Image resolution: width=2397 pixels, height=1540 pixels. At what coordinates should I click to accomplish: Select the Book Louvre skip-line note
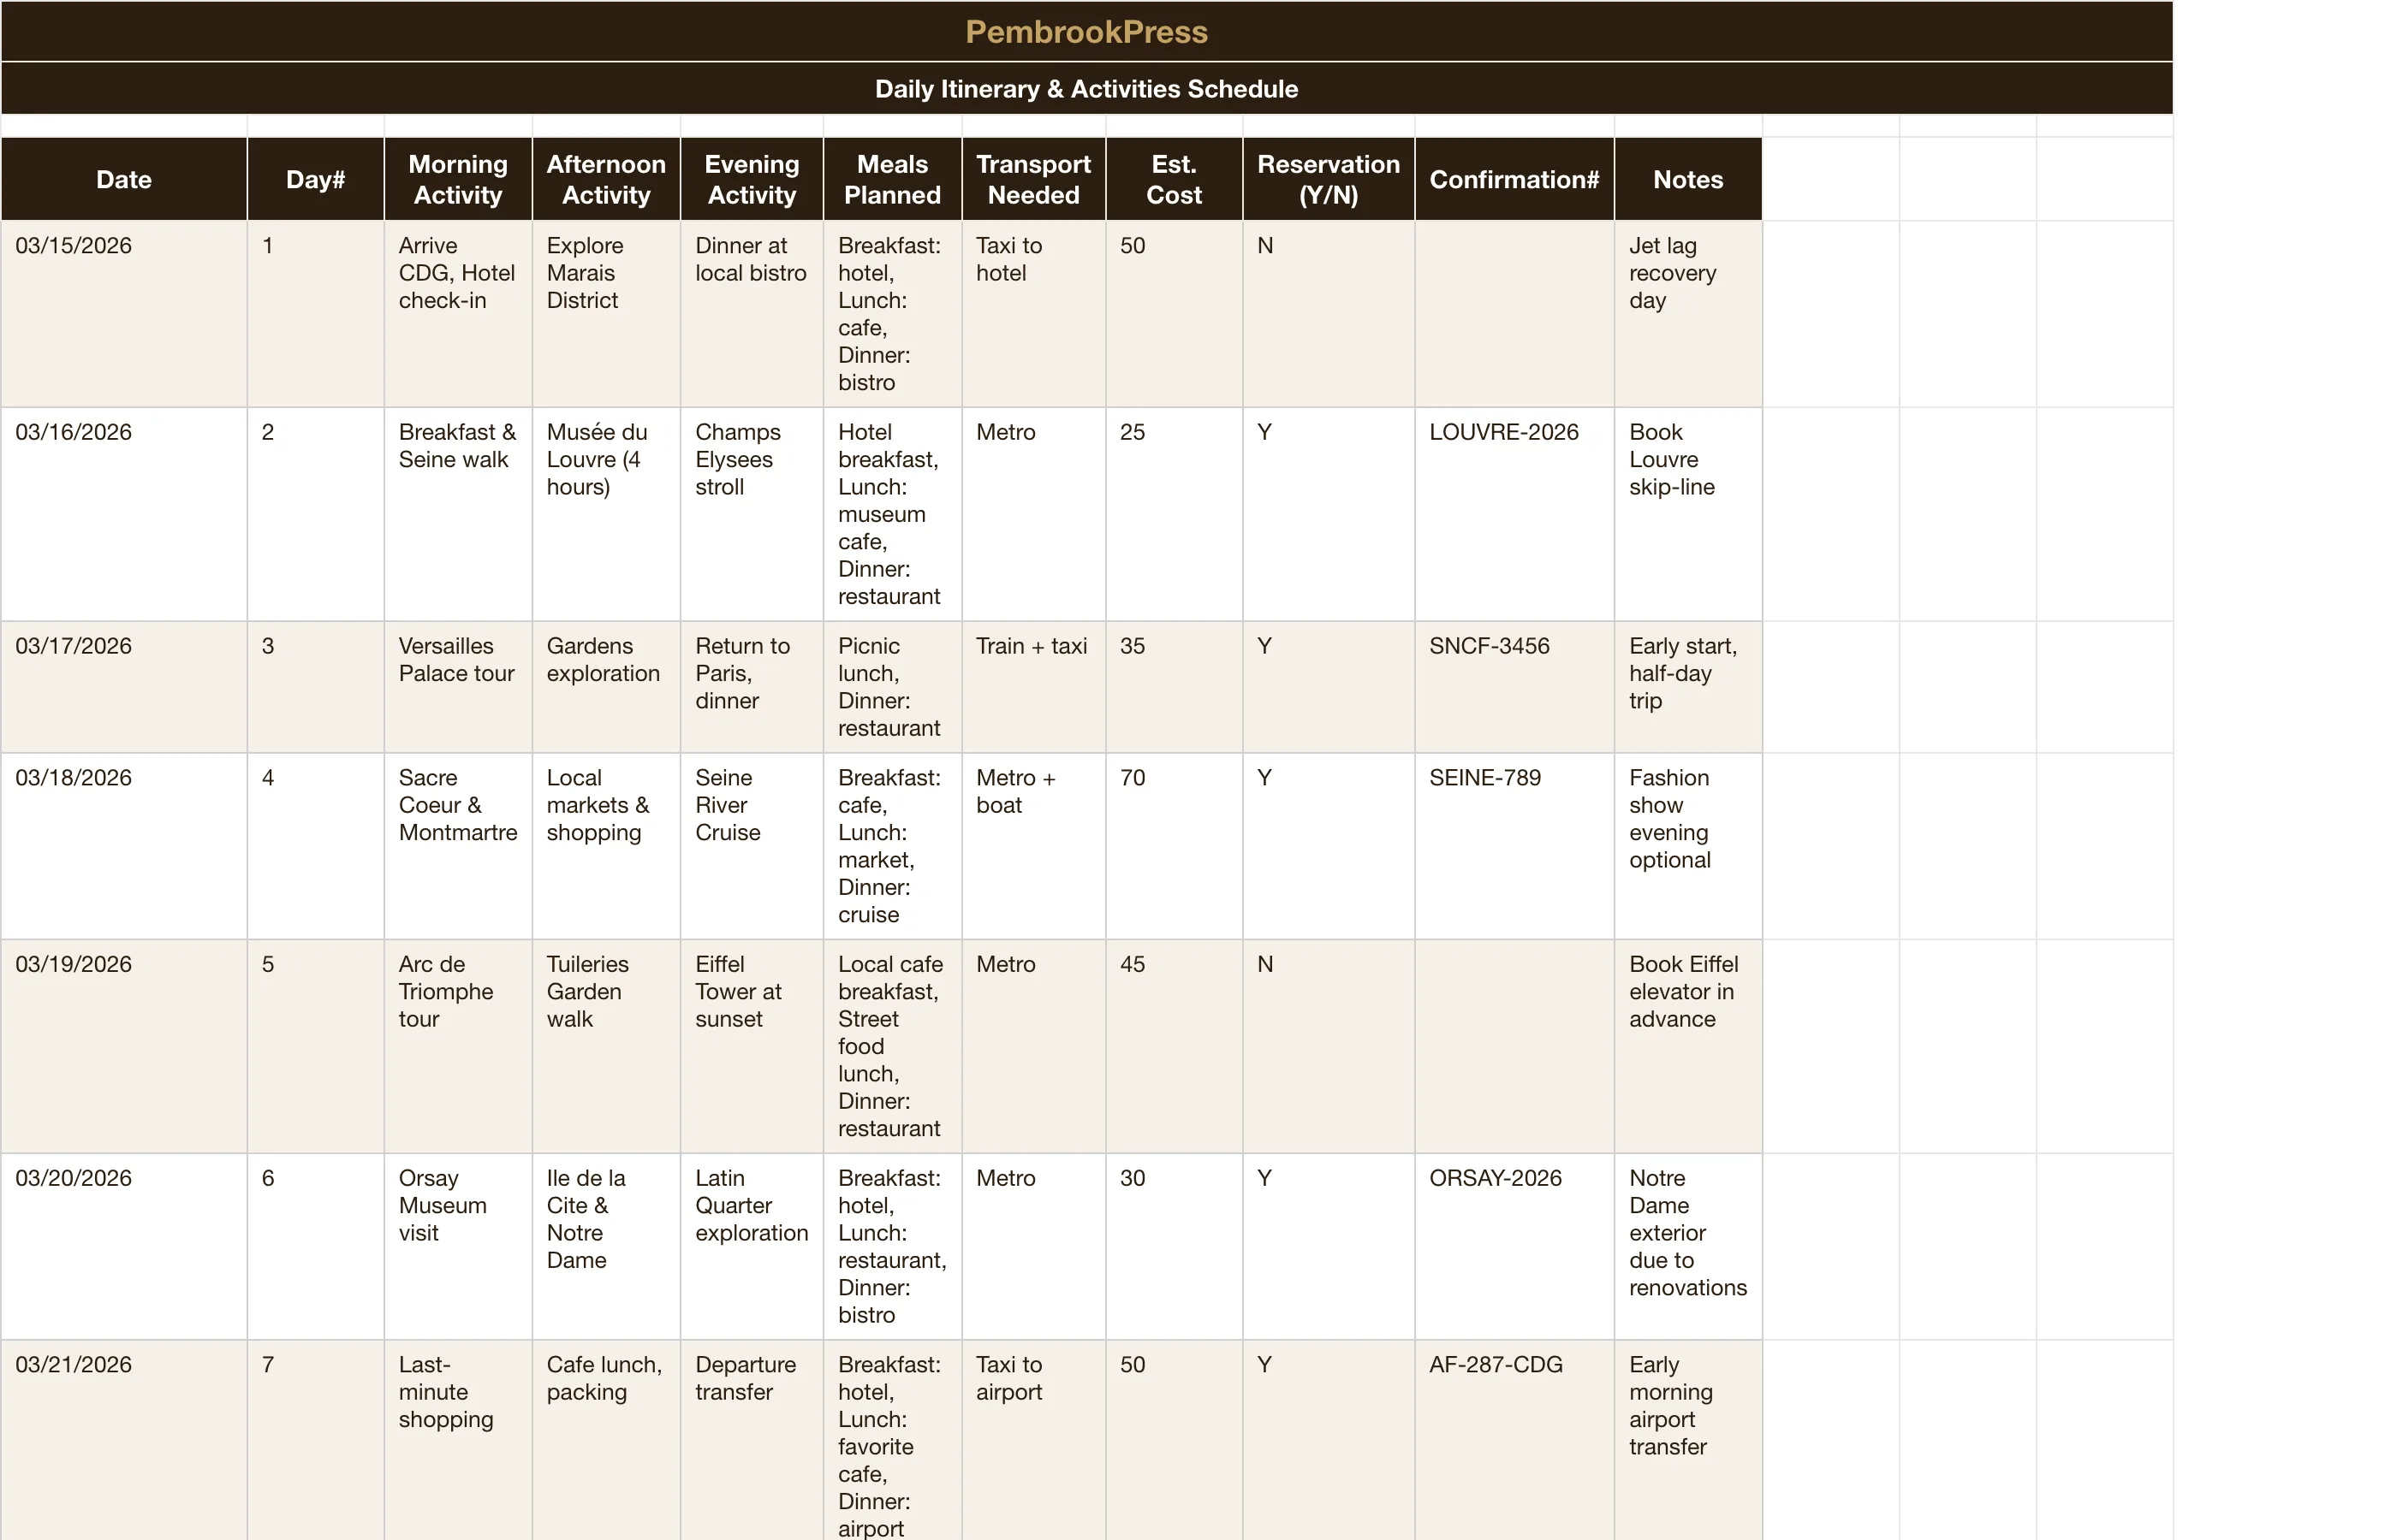(1689, 514)
